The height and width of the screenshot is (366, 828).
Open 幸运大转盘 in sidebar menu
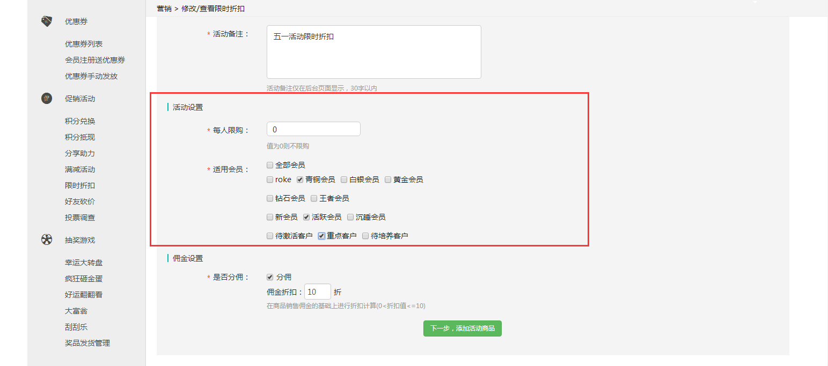click(84, 263)
